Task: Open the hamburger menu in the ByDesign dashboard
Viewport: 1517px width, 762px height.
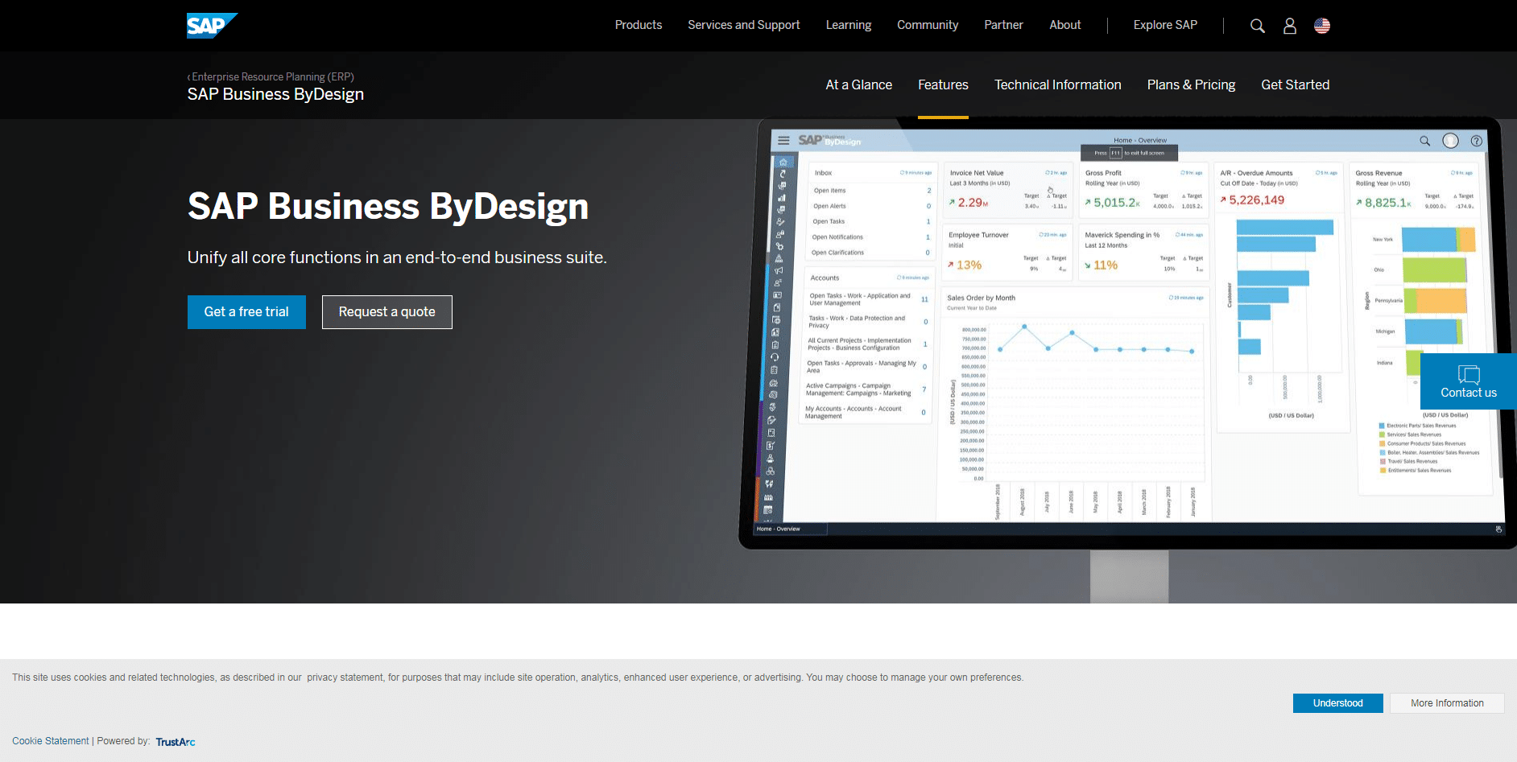Action: point(783,139)
